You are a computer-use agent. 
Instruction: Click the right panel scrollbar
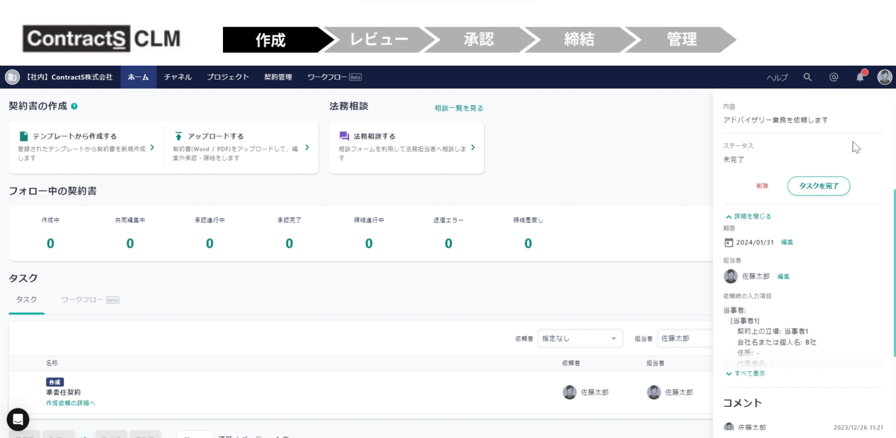[x=894, y=273]
